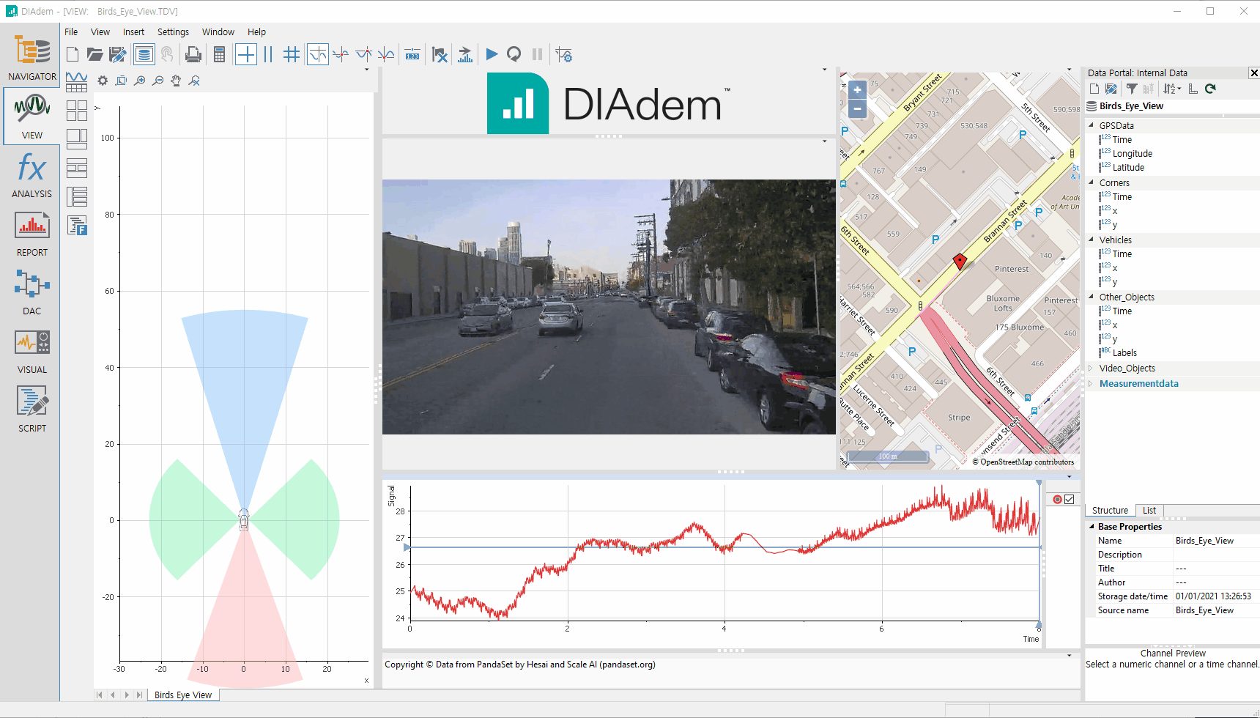Click the cursor handle atop signal chart
This screenshot has width=1260, height=718.
pyautogui.click(x=1039, y=483)
